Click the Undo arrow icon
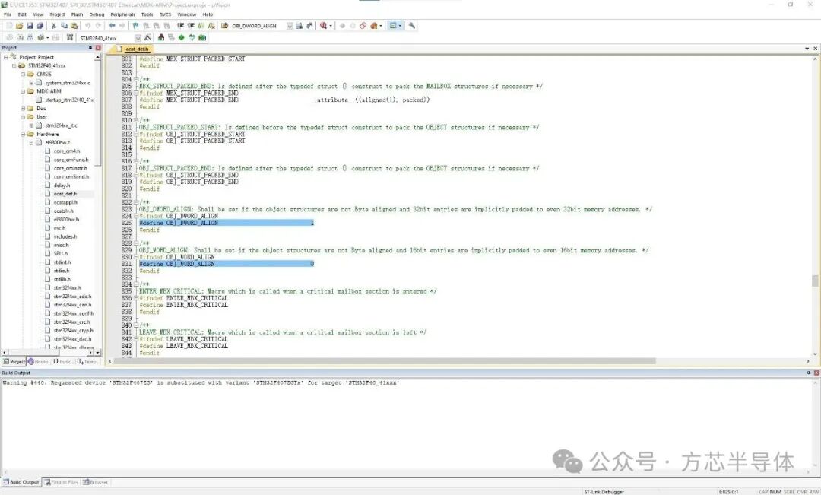821x495 pixels. click(87, 25)
